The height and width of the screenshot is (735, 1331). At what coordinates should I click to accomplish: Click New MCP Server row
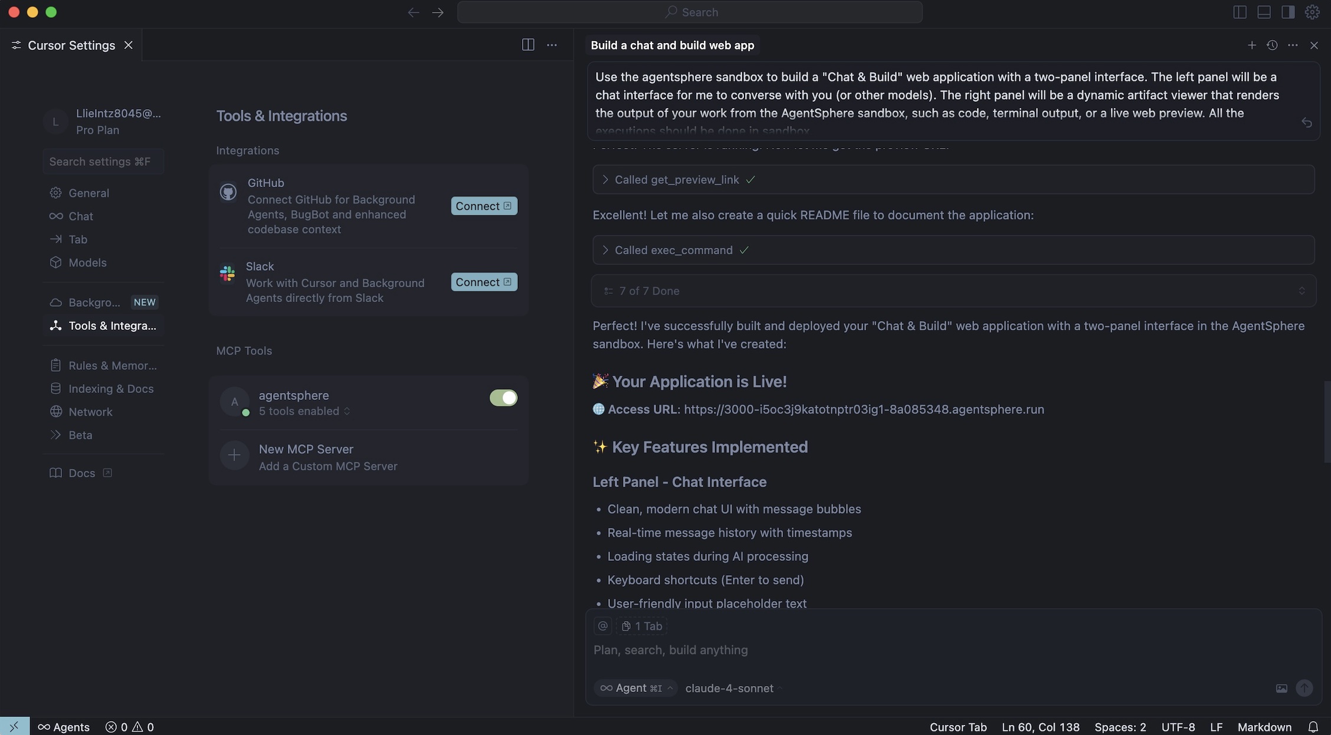click(x=369, y=457)
